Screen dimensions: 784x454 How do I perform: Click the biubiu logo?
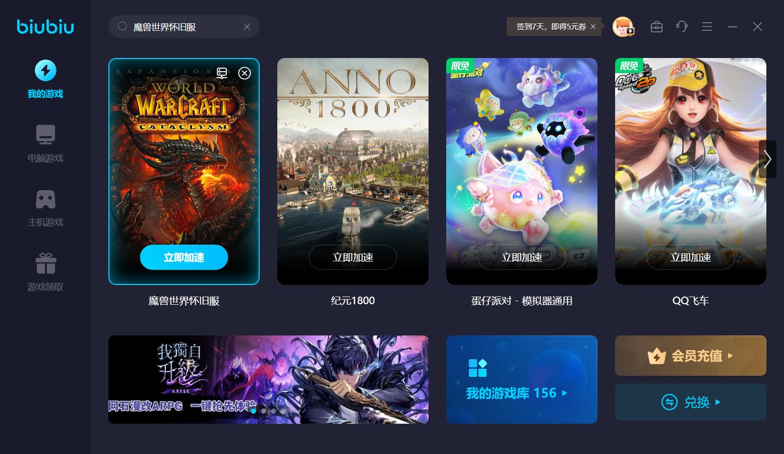tap(45, 26)
